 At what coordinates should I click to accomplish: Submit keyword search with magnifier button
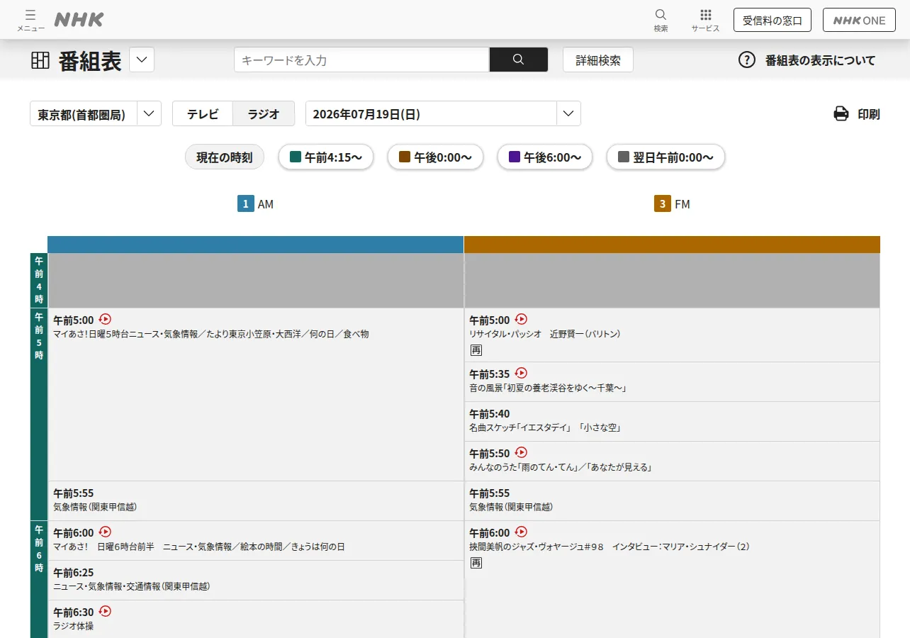(518, 60)
